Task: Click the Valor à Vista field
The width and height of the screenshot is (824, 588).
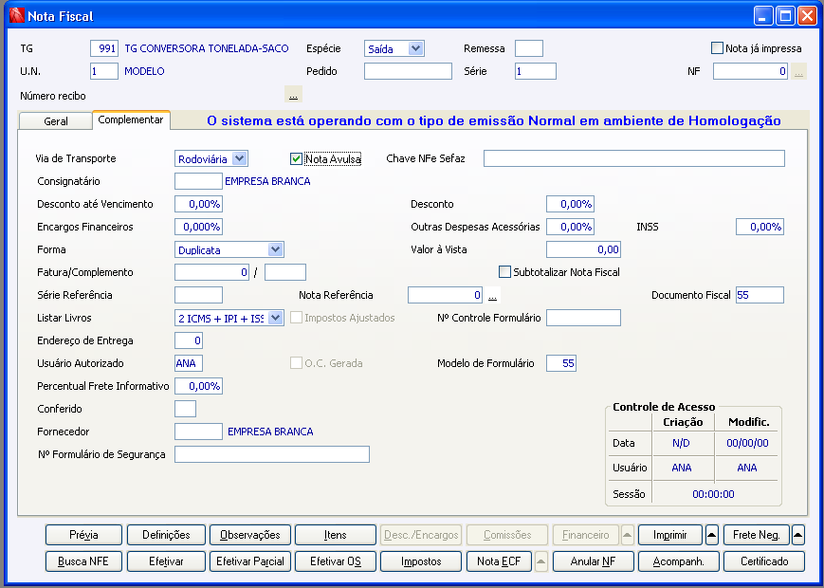Action: click(x=583, y=249)
